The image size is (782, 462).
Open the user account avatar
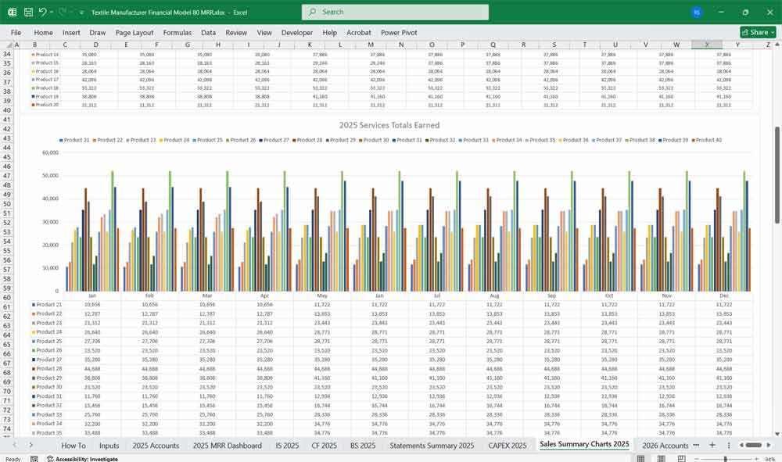[697, 13]
